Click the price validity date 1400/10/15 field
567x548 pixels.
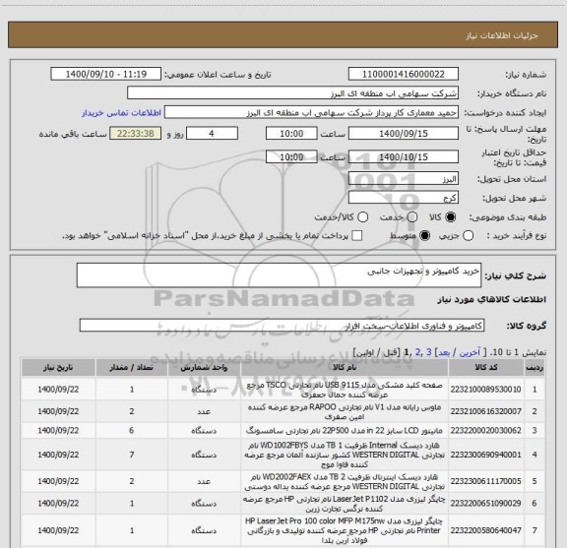[x=404, y=156]
